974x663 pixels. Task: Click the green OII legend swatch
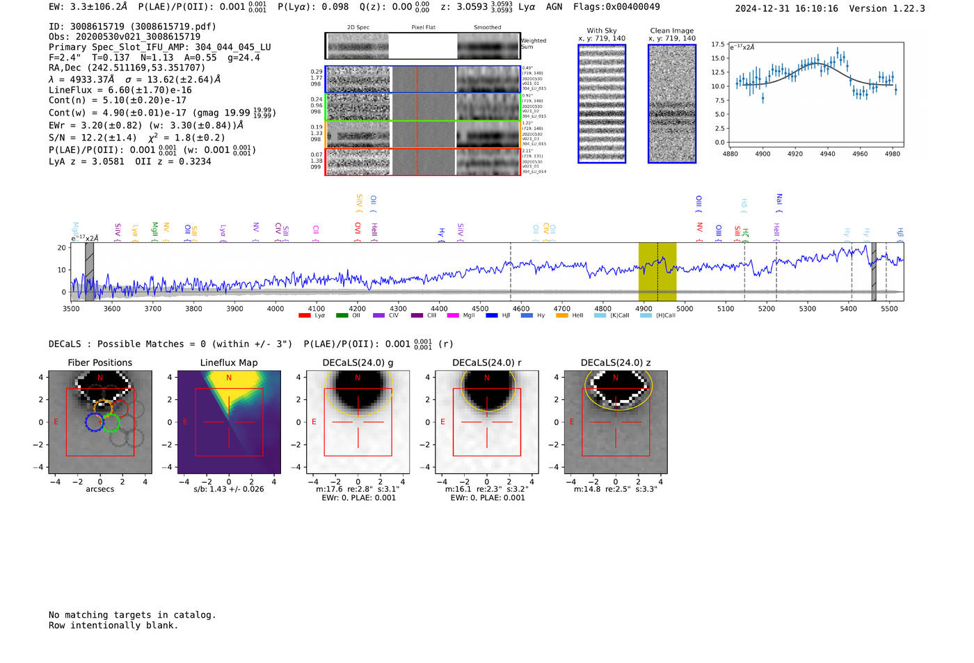(x=342, y=316)
